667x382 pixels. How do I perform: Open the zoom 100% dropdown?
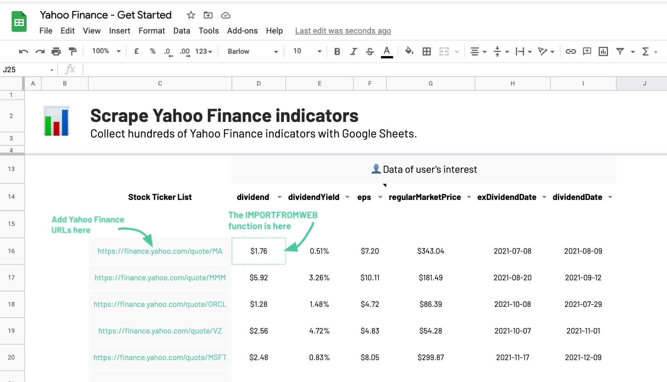click(x=106, y=51)
